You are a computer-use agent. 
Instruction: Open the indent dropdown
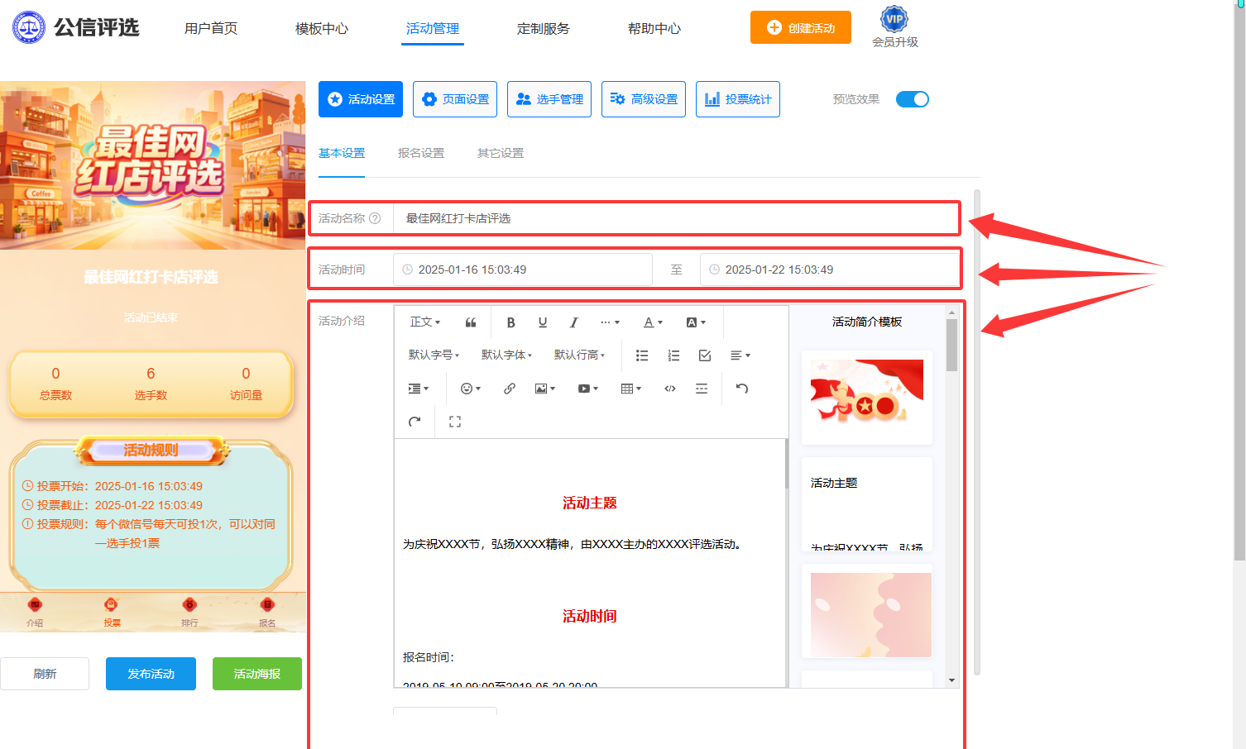(x=419, y=389)
